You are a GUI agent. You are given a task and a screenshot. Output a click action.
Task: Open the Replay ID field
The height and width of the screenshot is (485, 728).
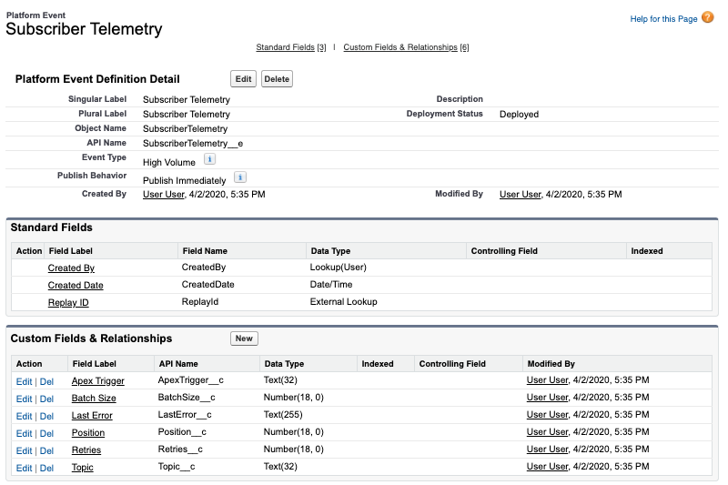[68, 302]
